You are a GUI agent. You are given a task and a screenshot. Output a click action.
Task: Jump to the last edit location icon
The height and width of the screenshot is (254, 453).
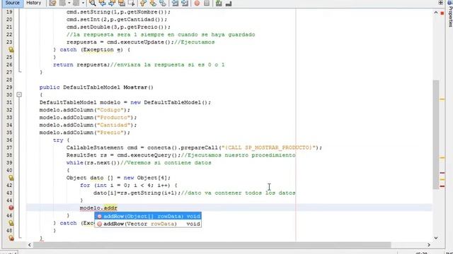[52, 3]
